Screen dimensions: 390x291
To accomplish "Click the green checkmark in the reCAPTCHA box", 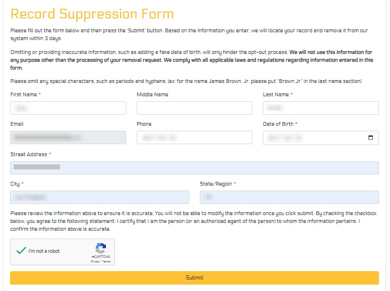I will tap(20, 251).
